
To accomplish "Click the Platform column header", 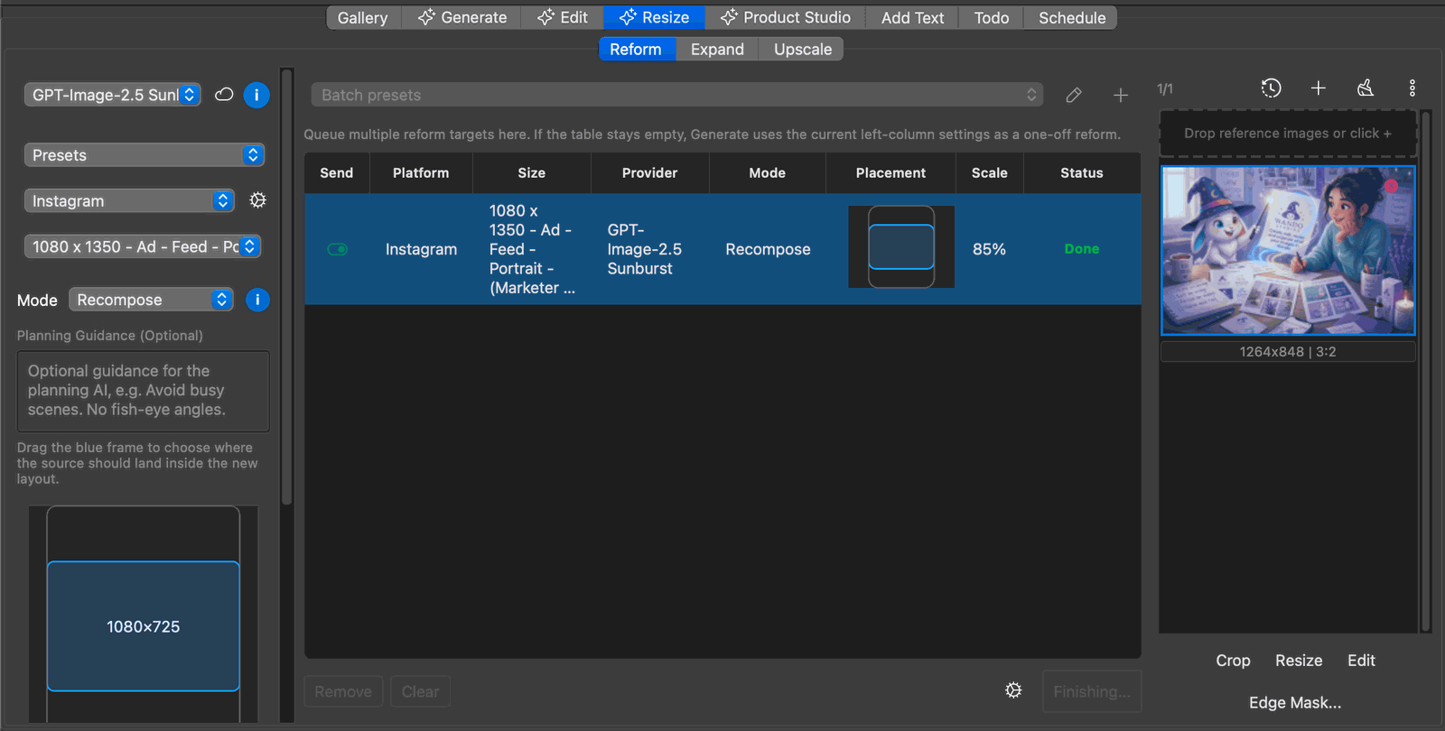I will (421, 173).
